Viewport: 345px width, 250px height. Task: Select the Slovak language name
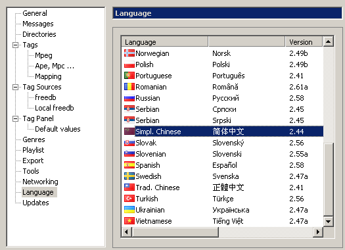pos(146,143)
